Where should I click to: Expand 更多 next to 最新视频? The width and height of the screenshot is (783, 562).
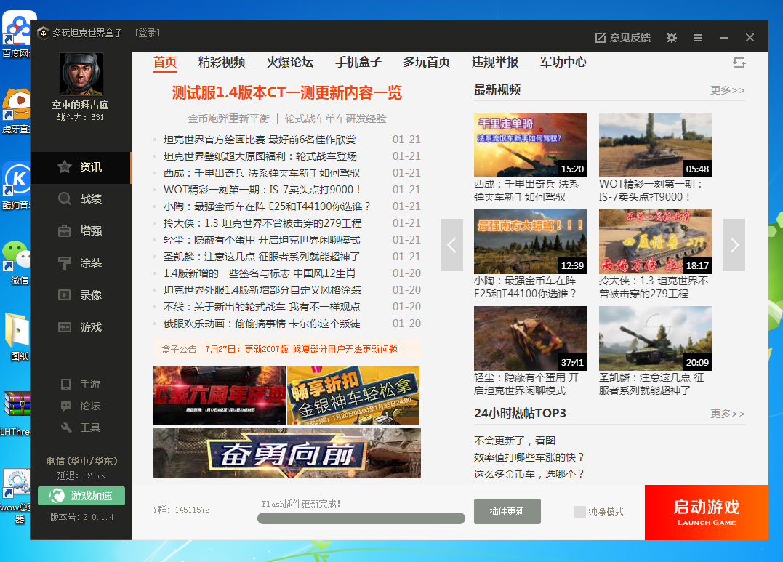[x=727, y=90]
